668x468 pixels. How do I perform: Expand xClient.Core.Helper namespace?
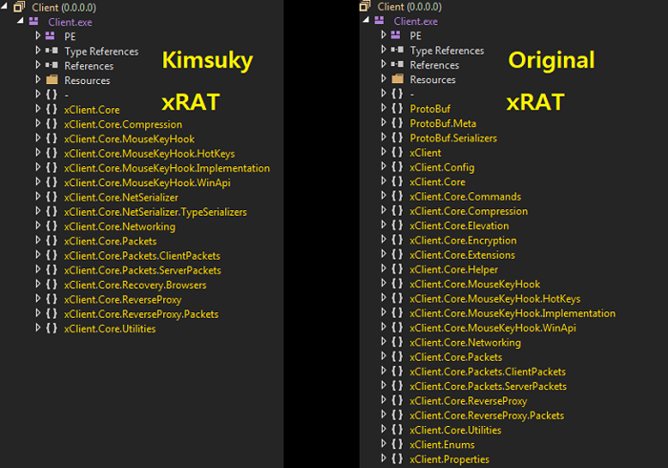click(x=384, y=268)
